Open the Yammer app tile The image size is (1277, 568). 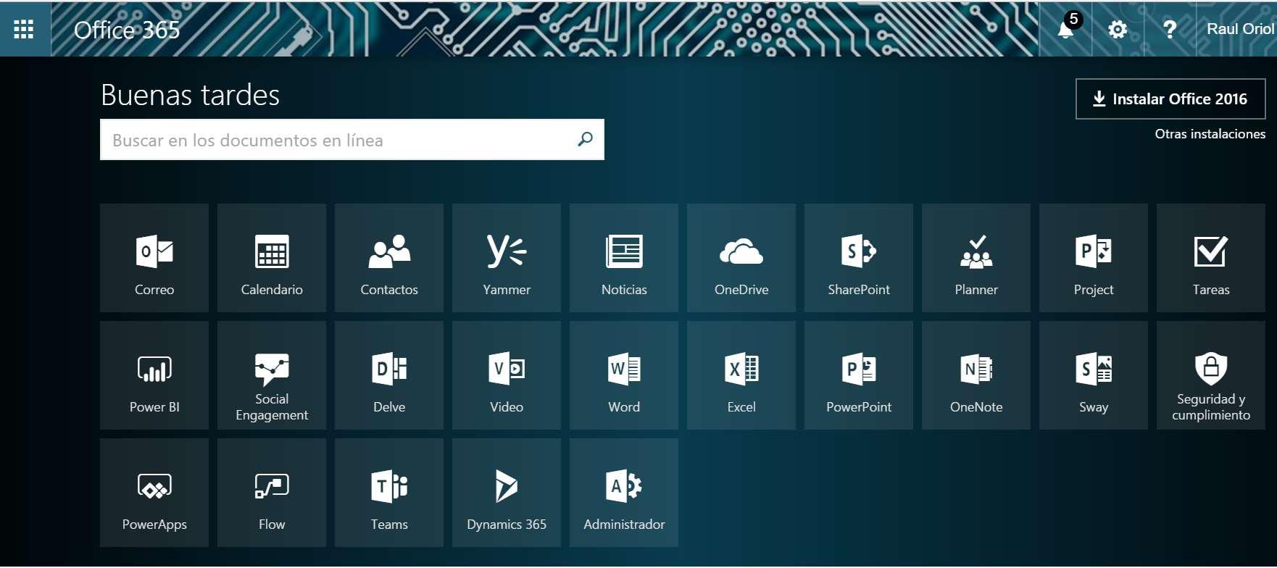click(507, 258)
